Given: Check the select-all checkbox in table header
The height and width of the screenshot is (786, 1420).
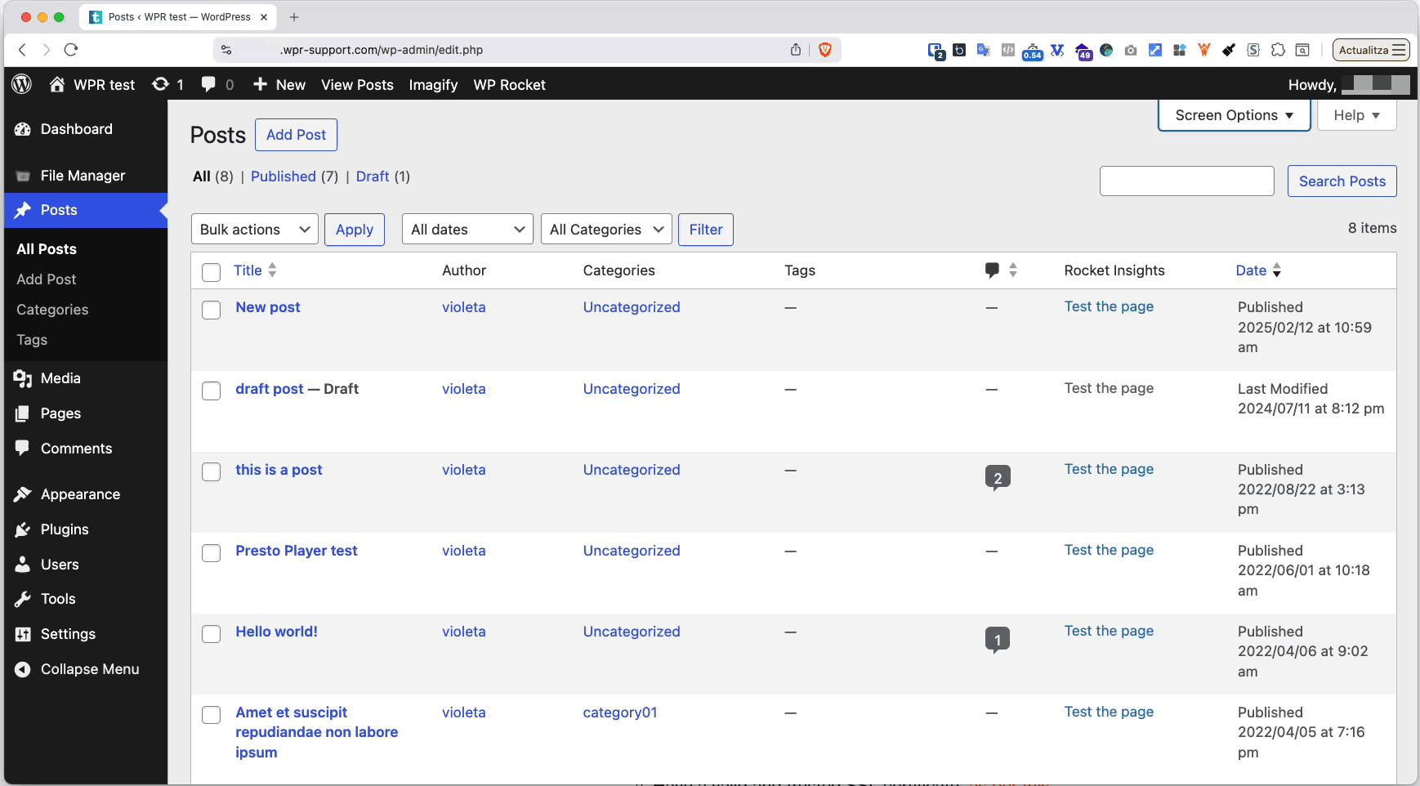Looking at the screenshot, I should click(211, 272).
